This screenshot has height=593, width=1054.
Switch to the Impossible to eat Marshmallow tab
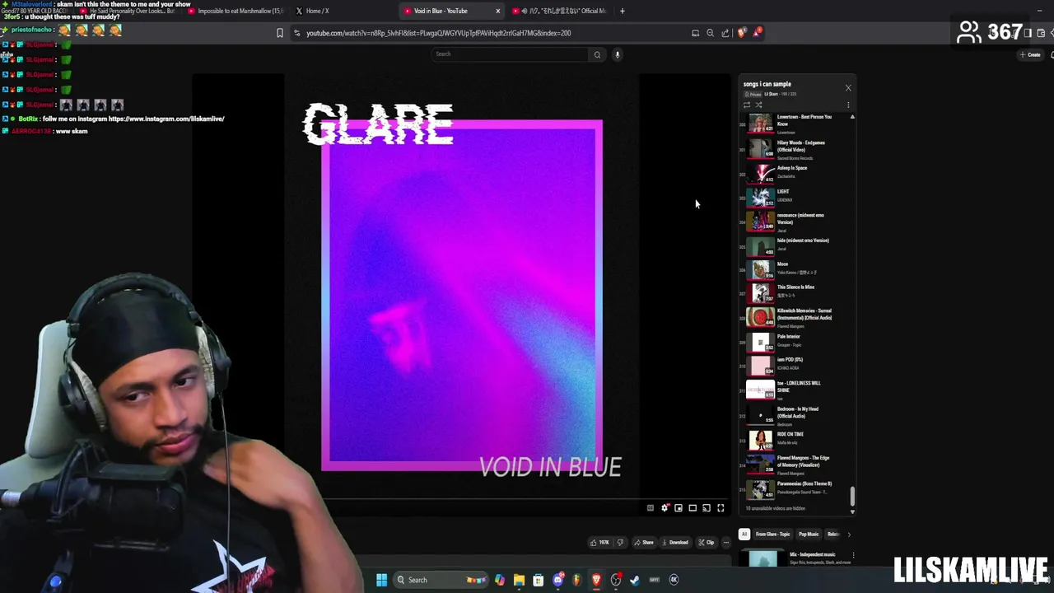pyautogui.click(x=235, y=11)
